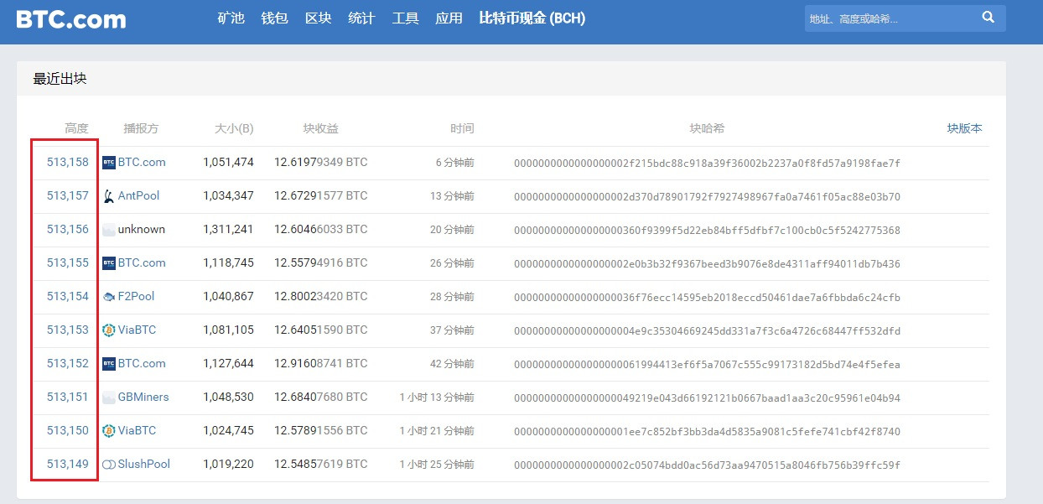Viewport: 1043px width, 504px height.
Task: Click the SlushPool logo icon
Action: tap(108, 465)
